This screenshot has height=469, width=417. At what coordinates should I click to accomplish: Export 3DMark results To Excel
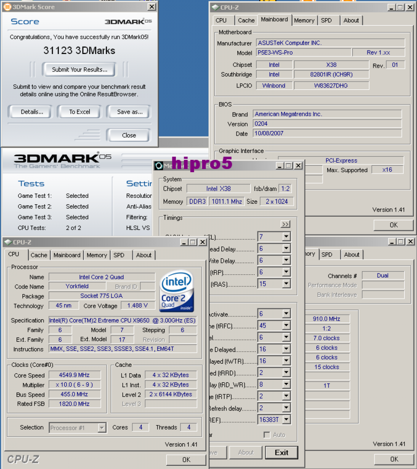(80, 112)
